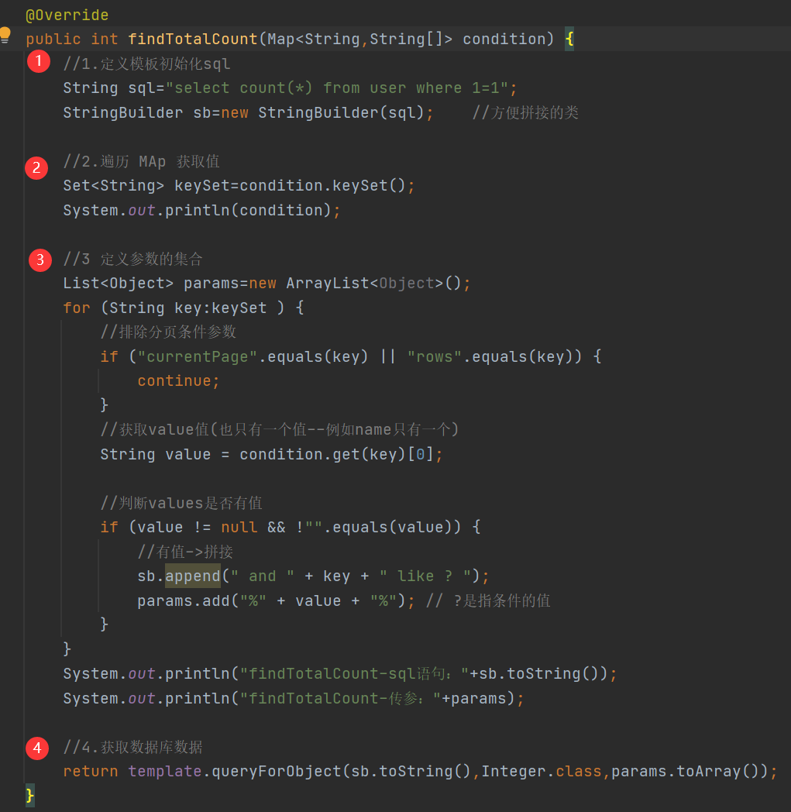This screenshot has height=812, width=791.
Task: Click red badge 4 above the return statement
Action: coord(38,748)
